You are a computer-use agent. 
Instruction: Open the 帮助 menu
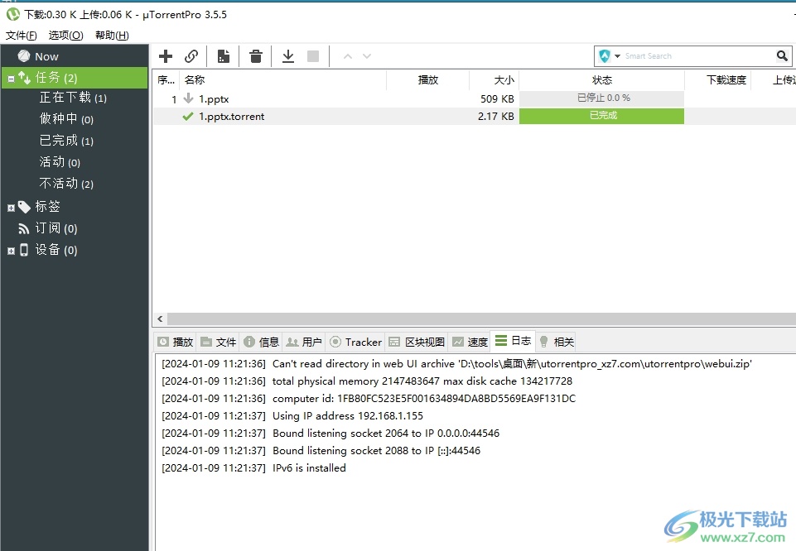(112, 35)
